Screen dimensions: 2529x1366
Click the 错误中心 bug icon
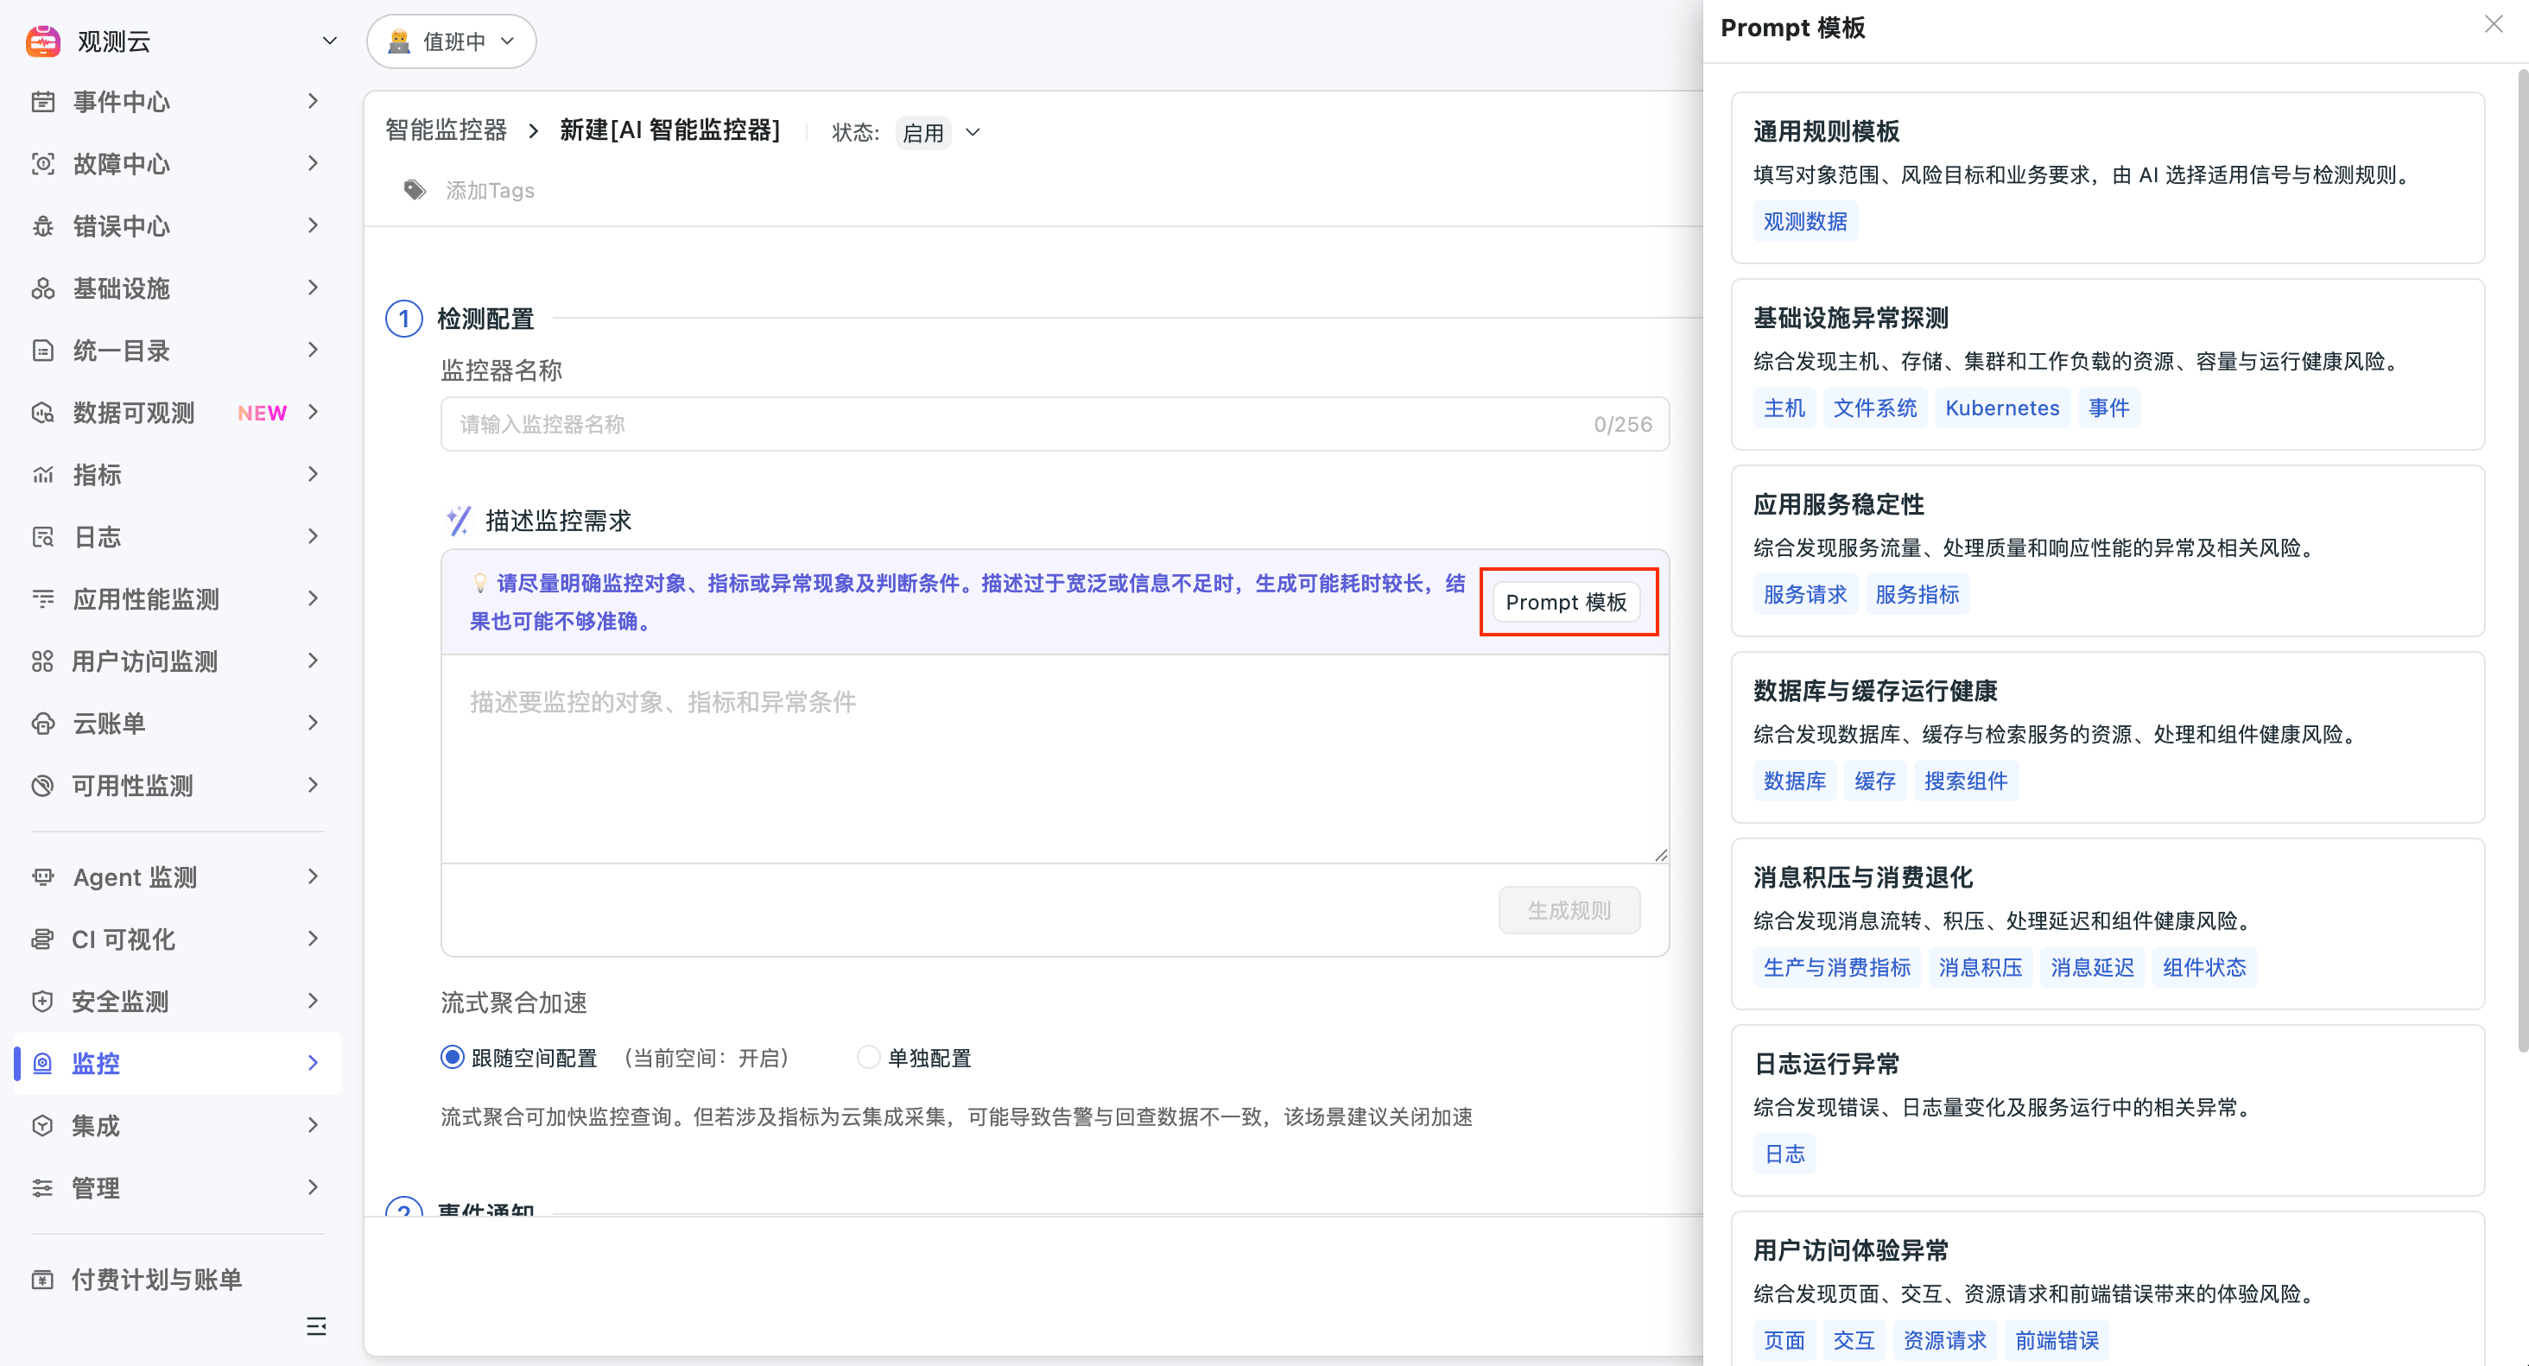coord(42,225)
